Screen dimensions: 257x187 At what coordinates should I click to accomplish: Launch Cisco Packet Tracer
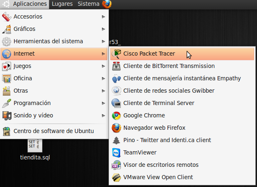coord(182,54)
